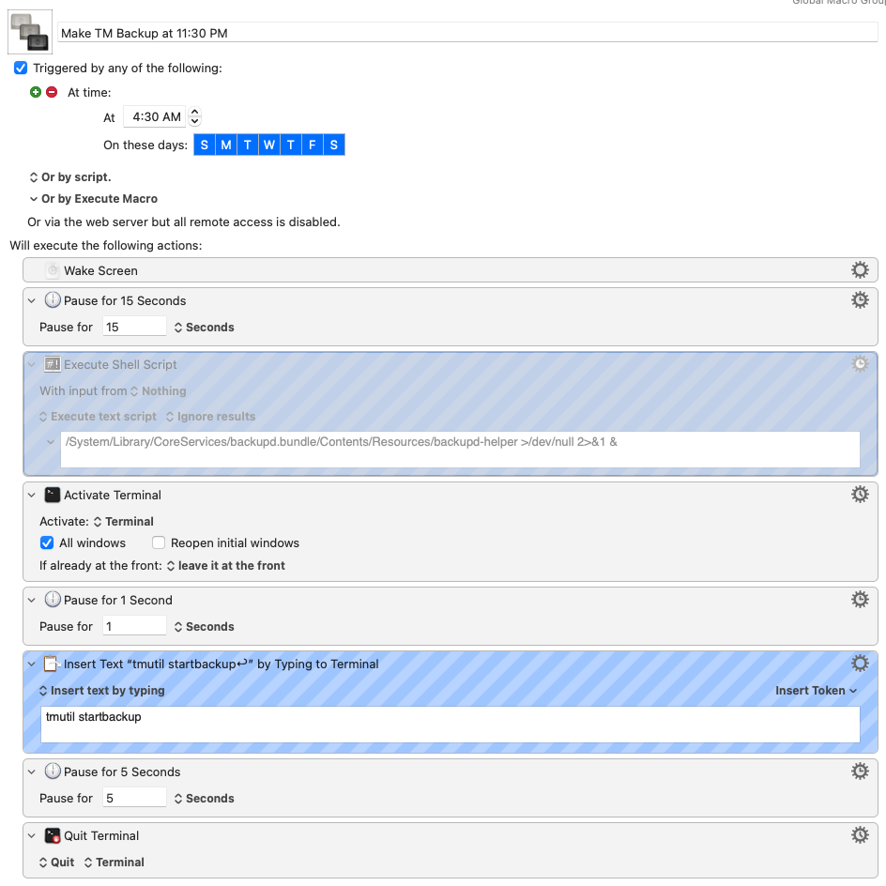
Task: Open the Insert Token dropdown
Action: (816, 691)
